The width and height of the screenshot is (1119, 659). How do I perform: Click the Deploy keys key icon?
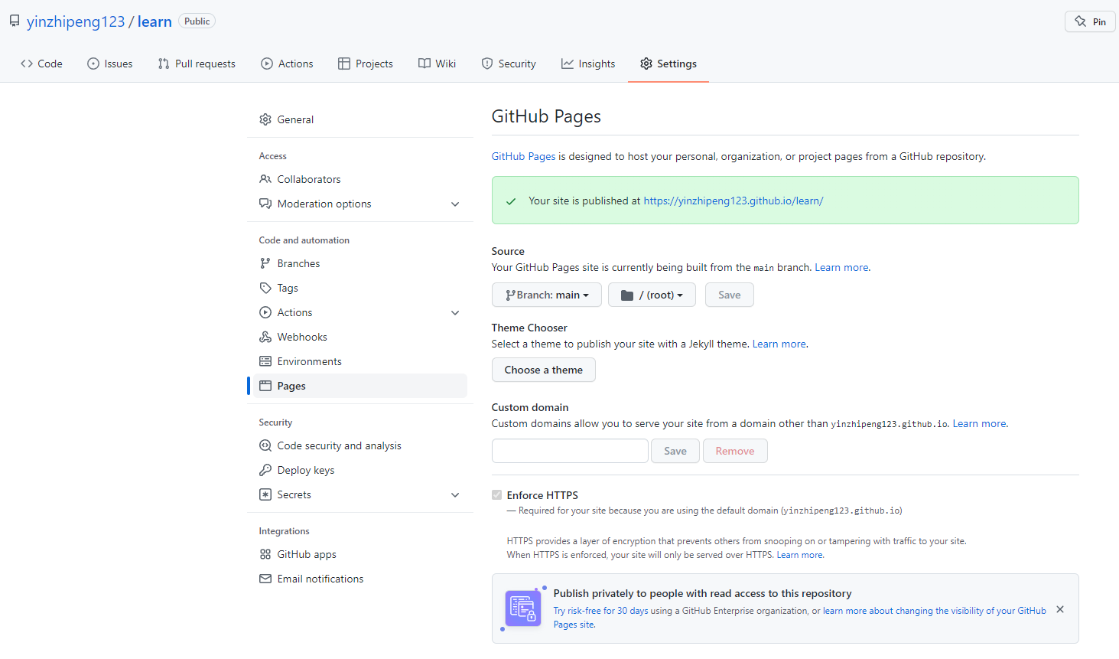[x=265, y=470]
